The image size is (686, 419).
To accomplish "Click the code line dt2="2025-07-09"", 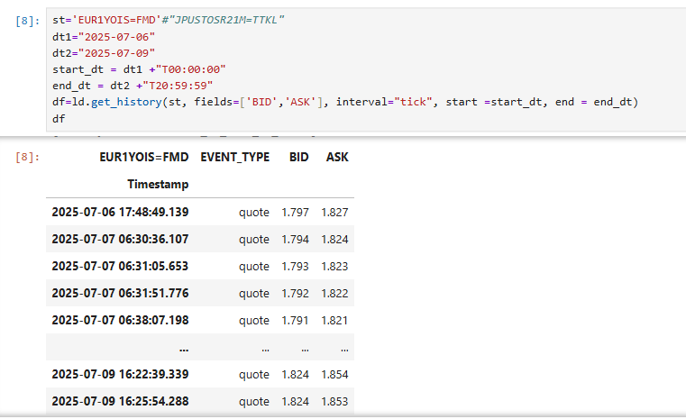I will (104, 53).
